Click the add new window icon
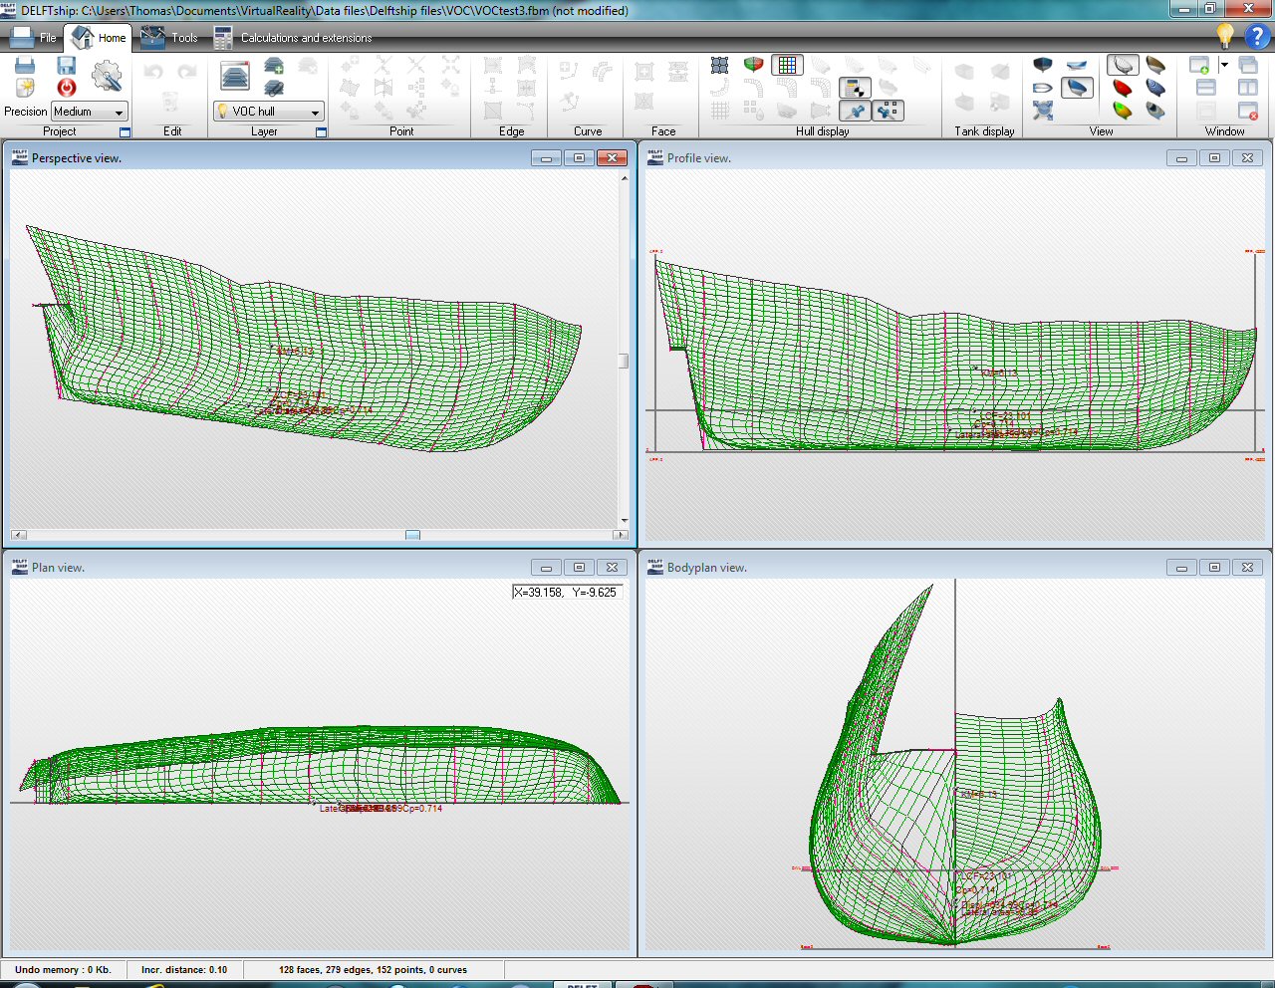Screen dimensions: 1275x988 coord(1199,66)
